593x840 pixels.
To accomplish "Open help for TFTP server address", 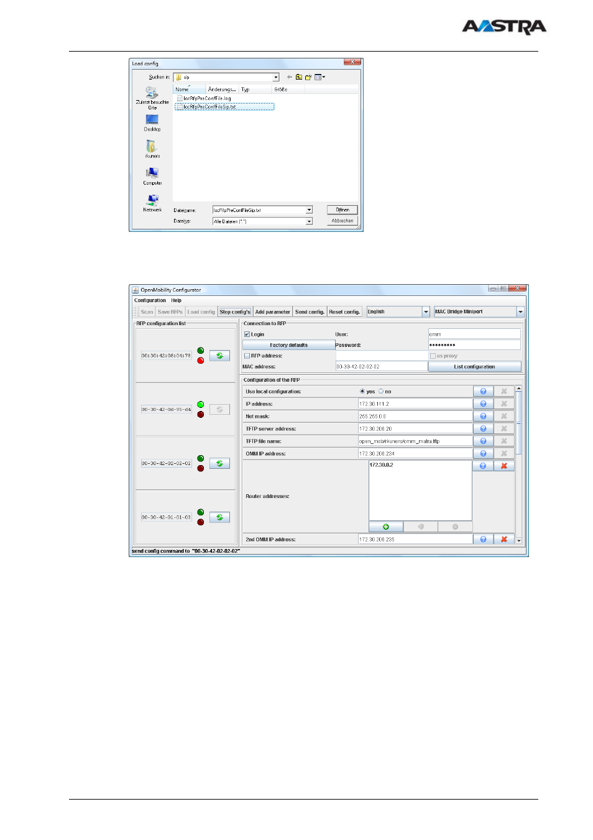I will tap(483, 428).
